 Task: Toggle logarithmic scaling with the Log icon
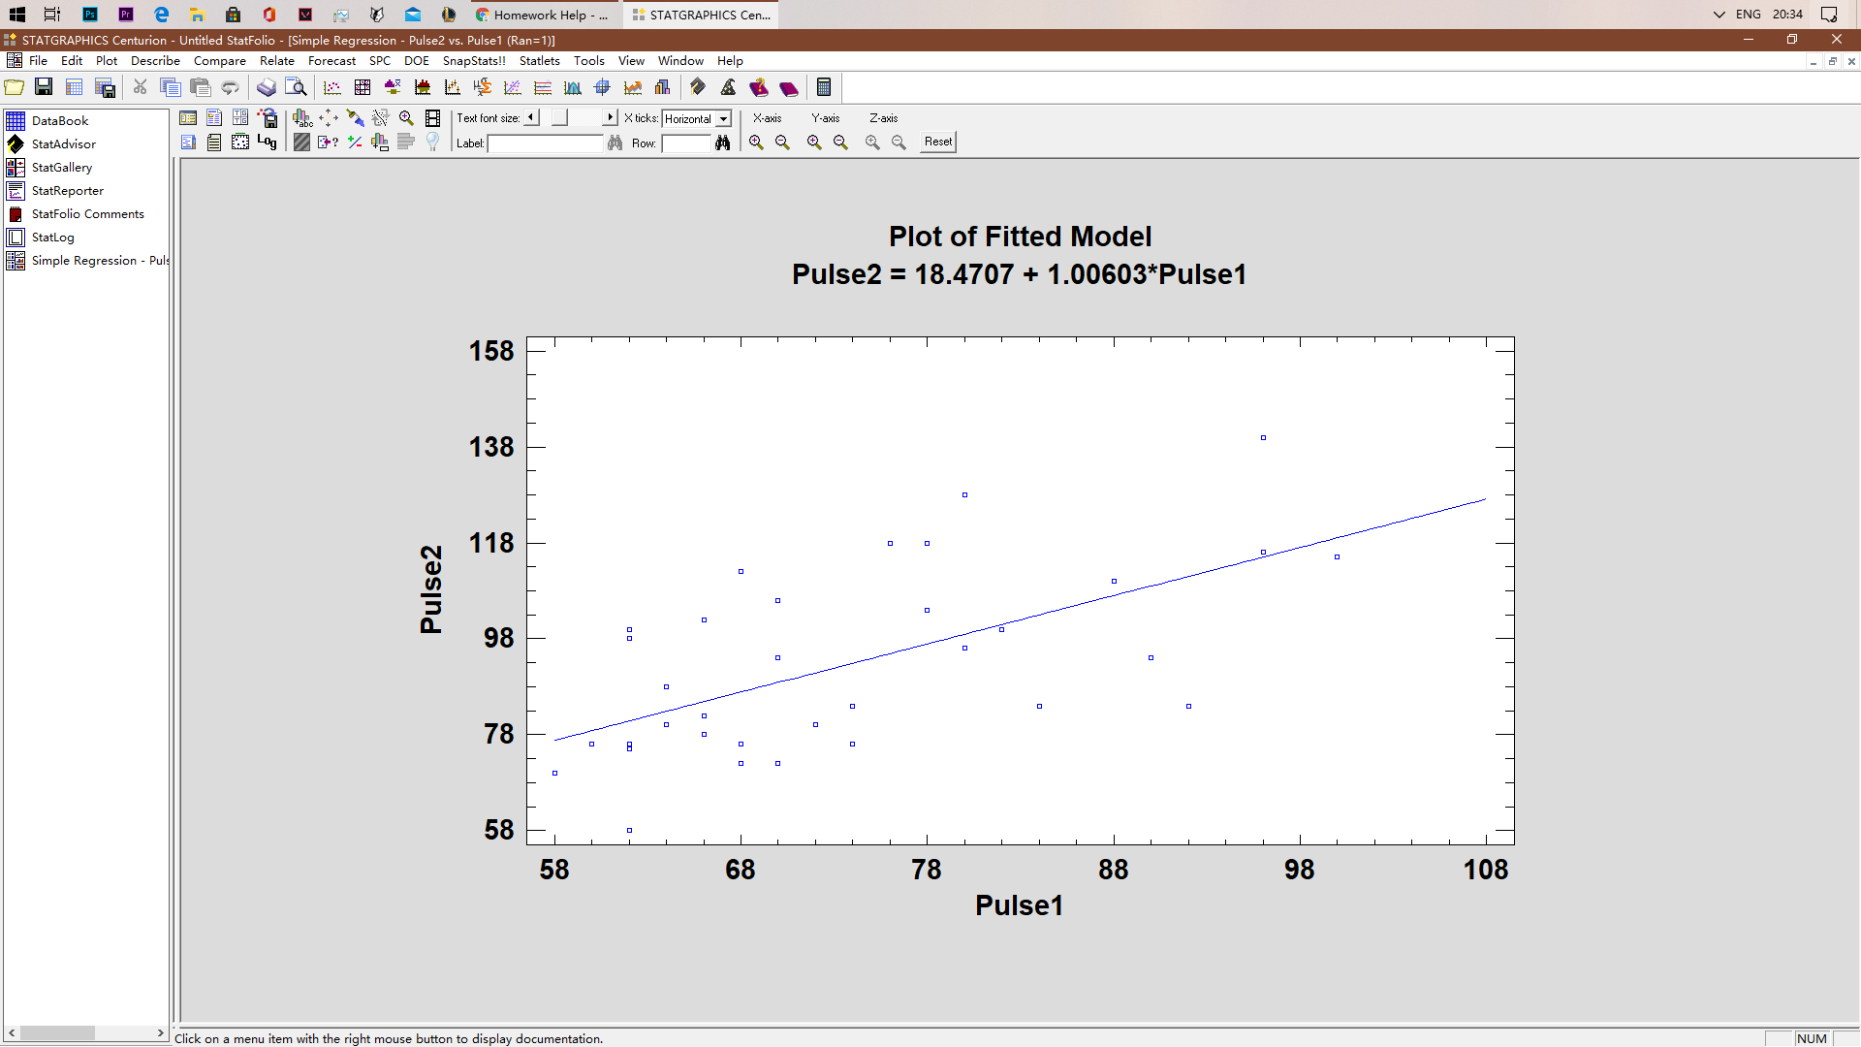click(267, 143)
